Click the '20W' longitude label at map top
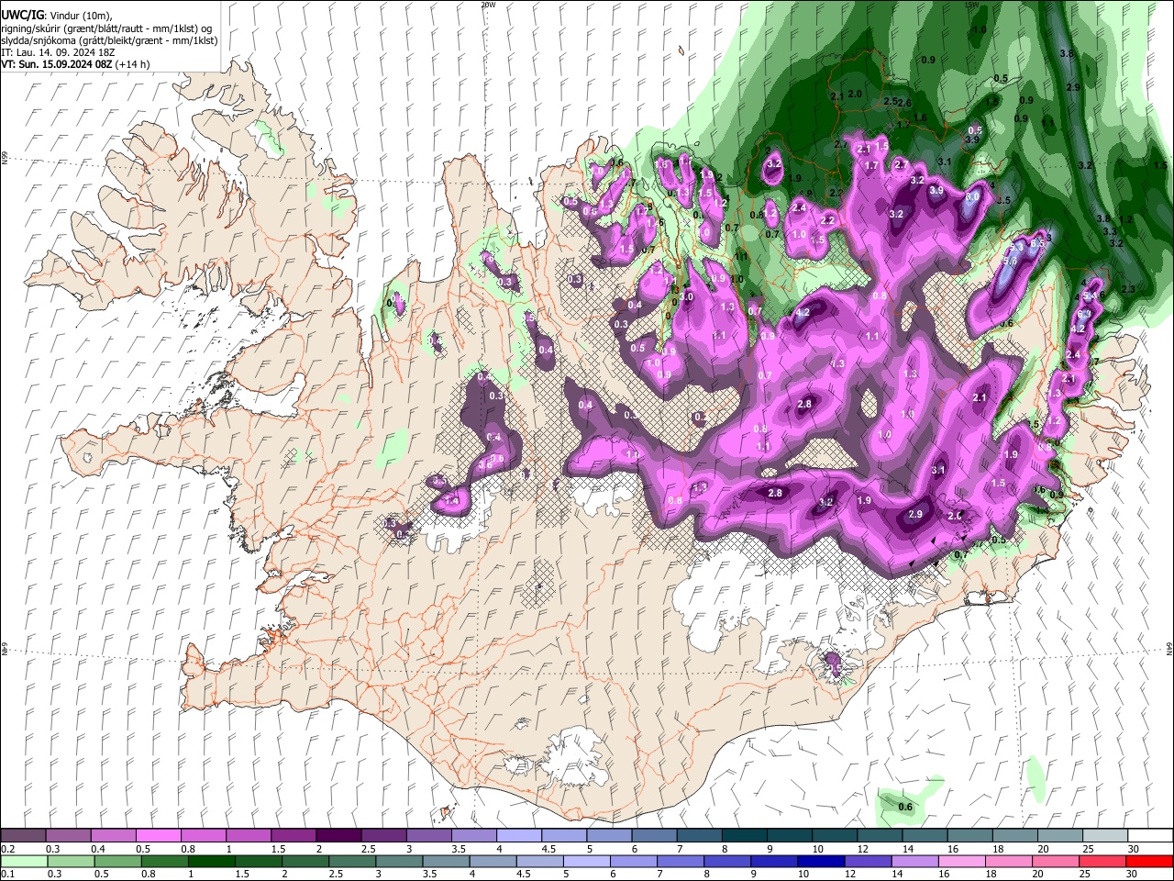This screenshot has width=1174, height=881. pos(488,5)
